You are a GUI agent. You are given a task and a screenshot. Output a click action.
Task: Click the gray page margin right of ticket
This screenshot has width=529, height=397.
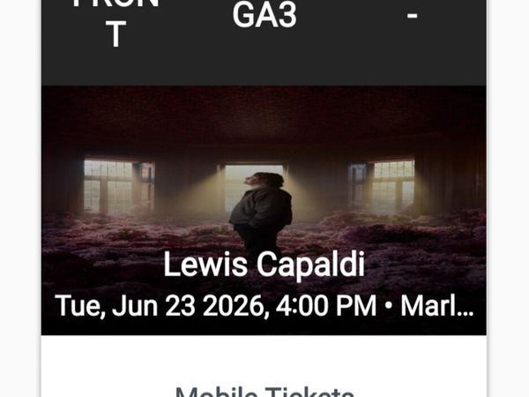(510, 198)
